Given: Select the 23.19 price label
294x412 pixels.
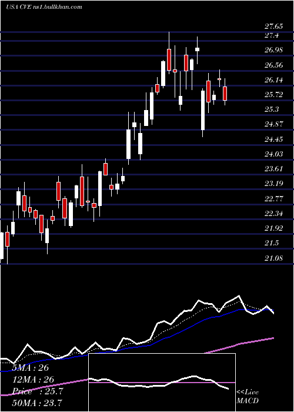Looking at the screenshot, I should [x=273, y=184].
